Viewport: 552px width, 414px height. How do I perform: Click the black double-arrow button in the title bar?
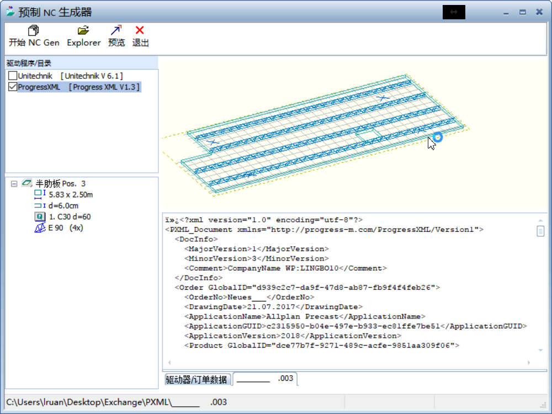454,12
